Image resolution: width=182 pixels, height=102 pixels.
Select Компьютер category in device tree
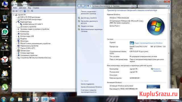point(24,34)
